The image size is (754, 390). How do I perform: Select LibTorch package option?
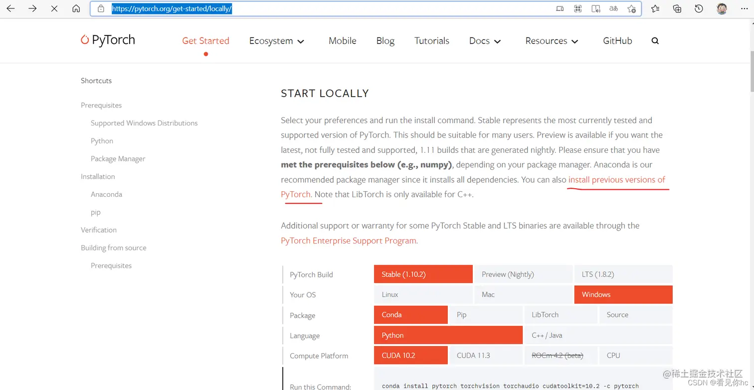tap(561, 315)
